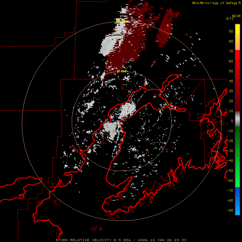Select the -50 value on the velocity scale
242x242 pixels.
pyautogui.click(x=230, y=171)
